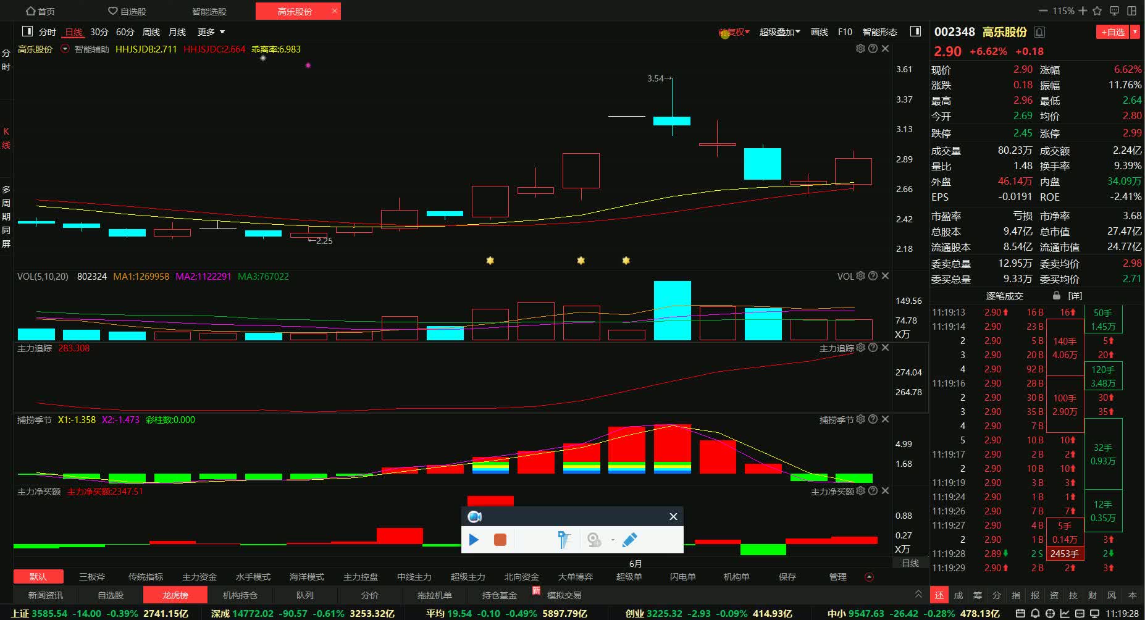The height and width of the screenshot is (620, 1145).
Task: Open 画线 drawing tool
Action: click(820, 32)
